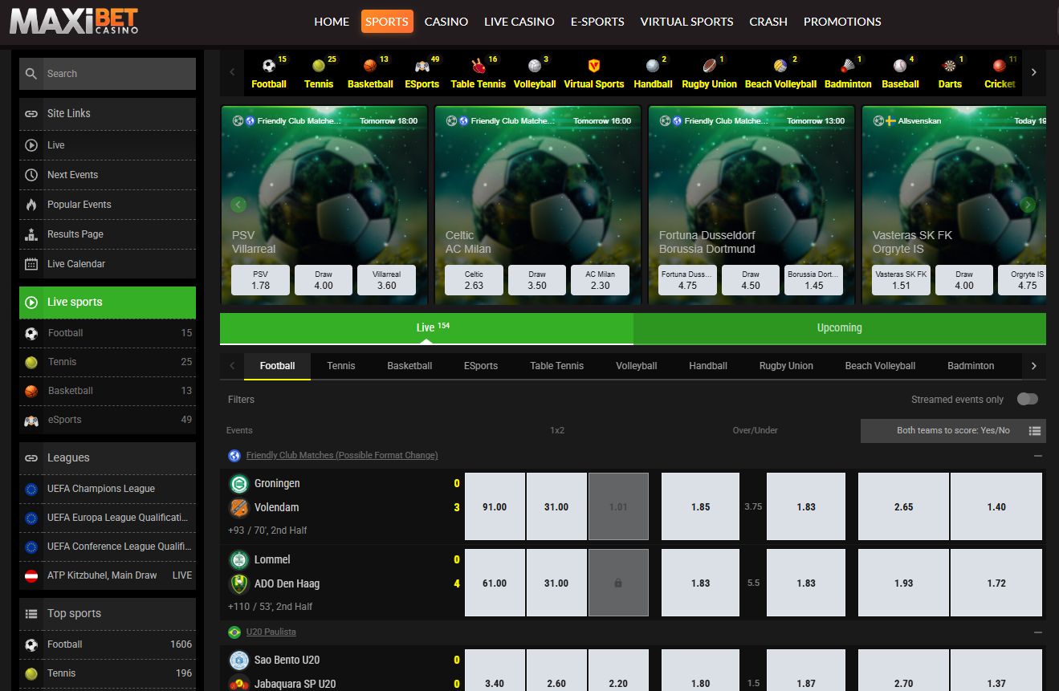1059x691 pixels.
Task: Open Live sports section header
Action: pyautogui.click(x=108, y=303)
